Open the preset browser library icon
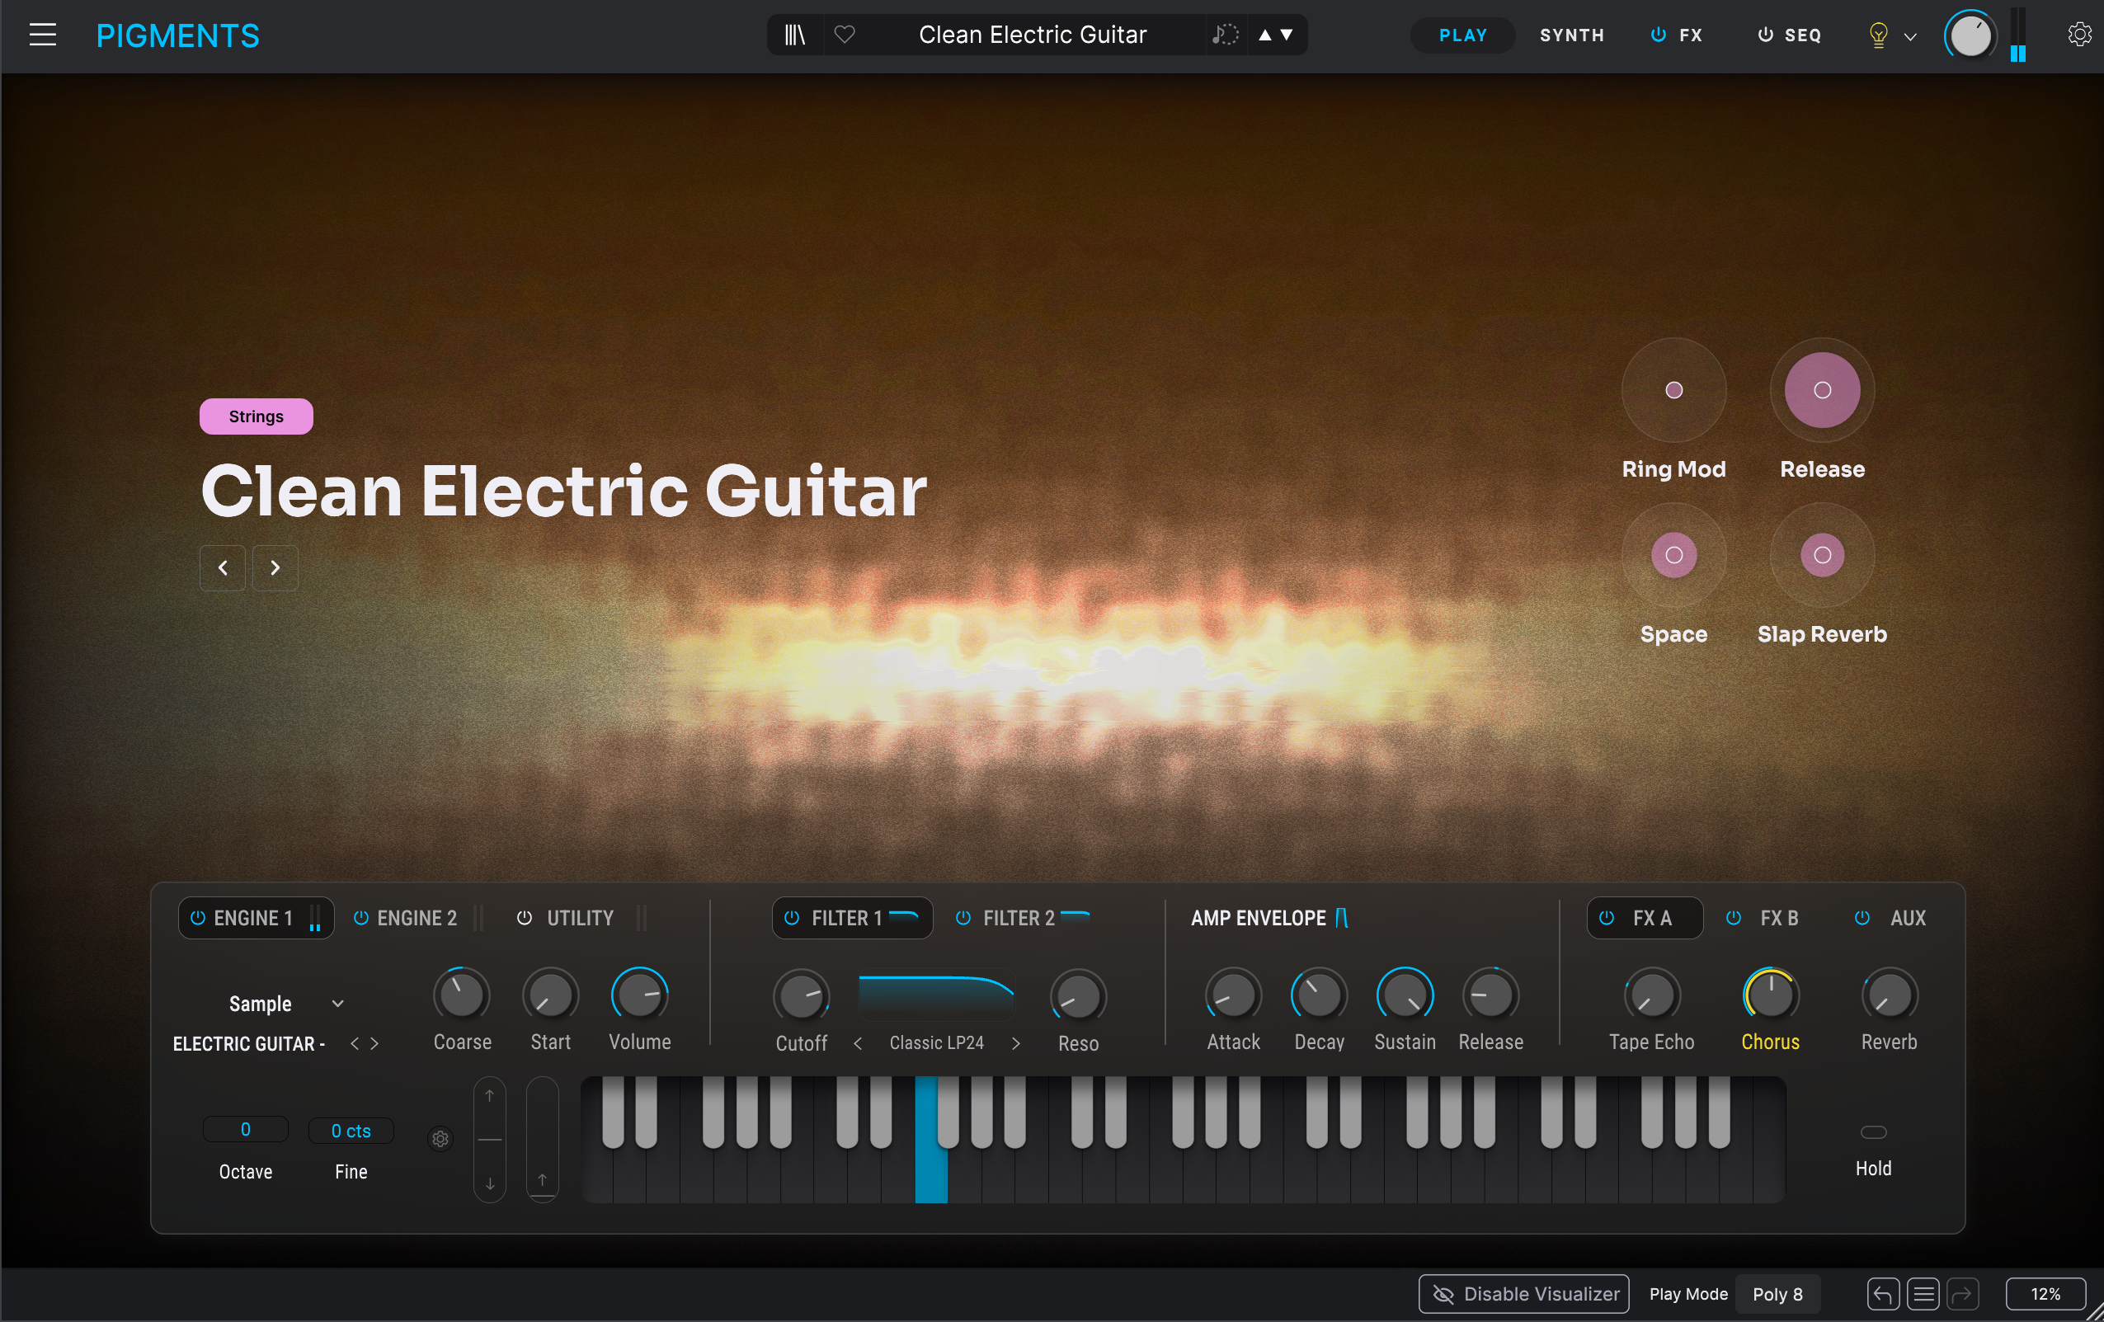 pos(794,35)
